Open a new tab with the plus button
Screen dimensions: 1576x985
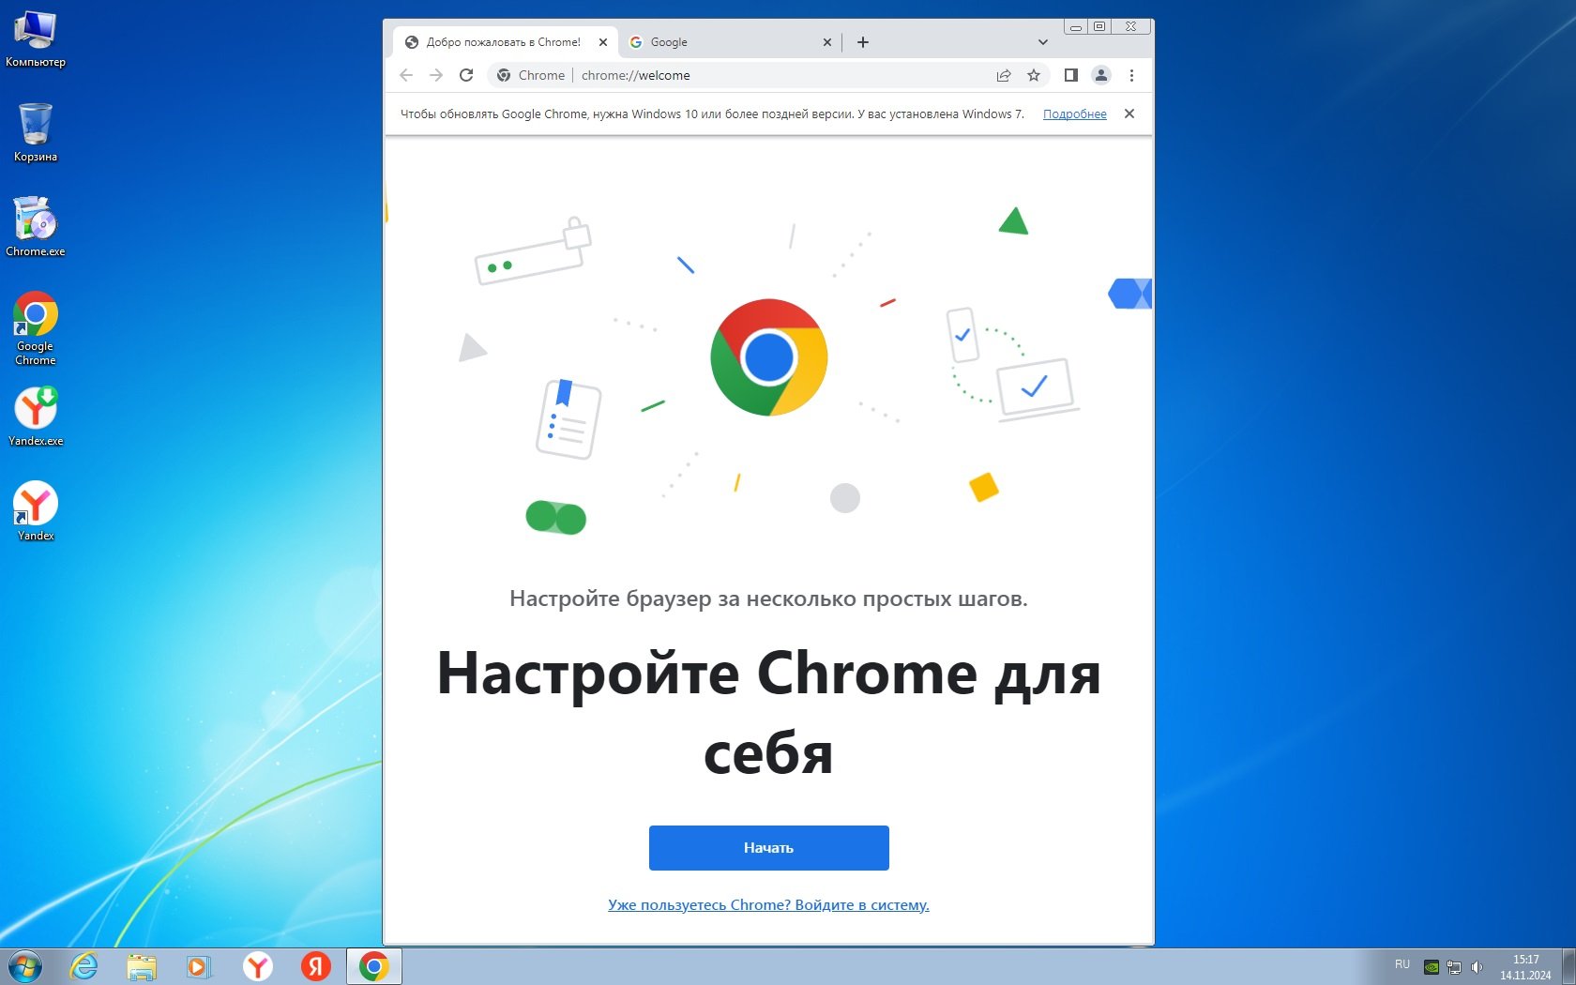(863, 42)
